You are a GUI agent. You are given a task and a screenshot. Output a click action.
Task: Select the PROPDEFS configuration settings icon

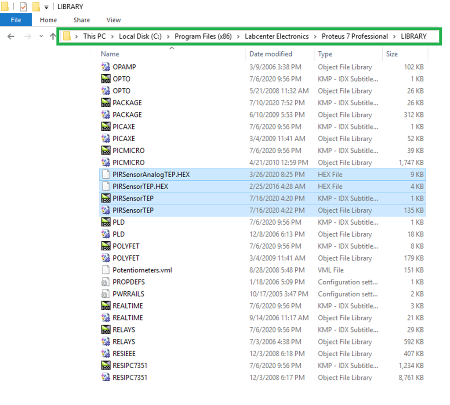105,282
